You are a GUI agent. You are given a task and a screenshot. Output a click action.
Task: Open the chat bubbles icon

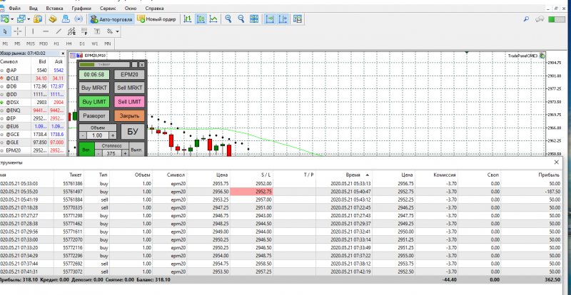click(x=540, y=19)
